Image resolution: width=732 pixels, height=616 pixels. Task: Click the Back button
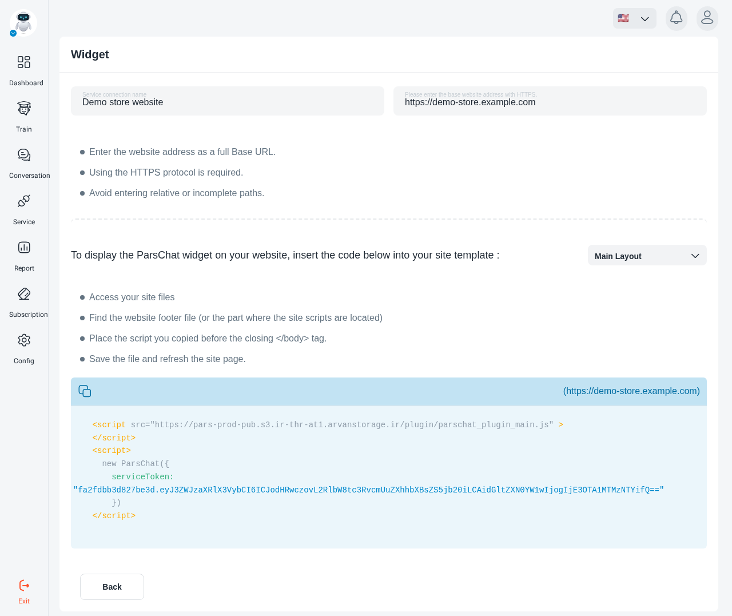(112, 587)
